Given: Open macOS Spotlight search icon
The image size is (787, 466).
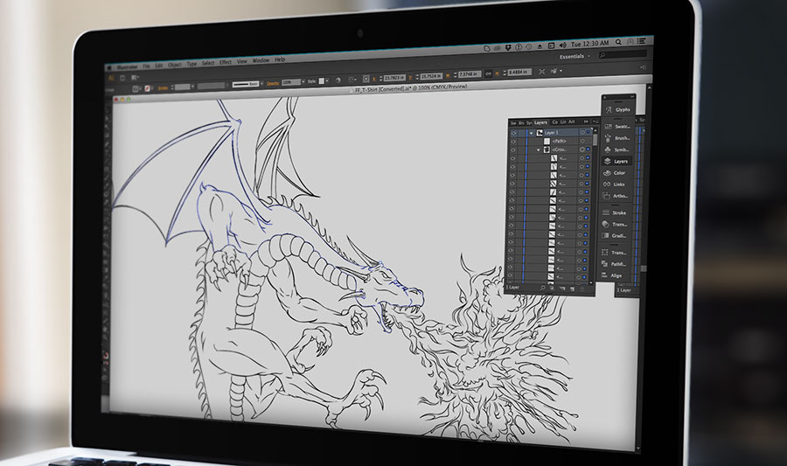Looking at the screenshot, I should click(x=618, y=42).
